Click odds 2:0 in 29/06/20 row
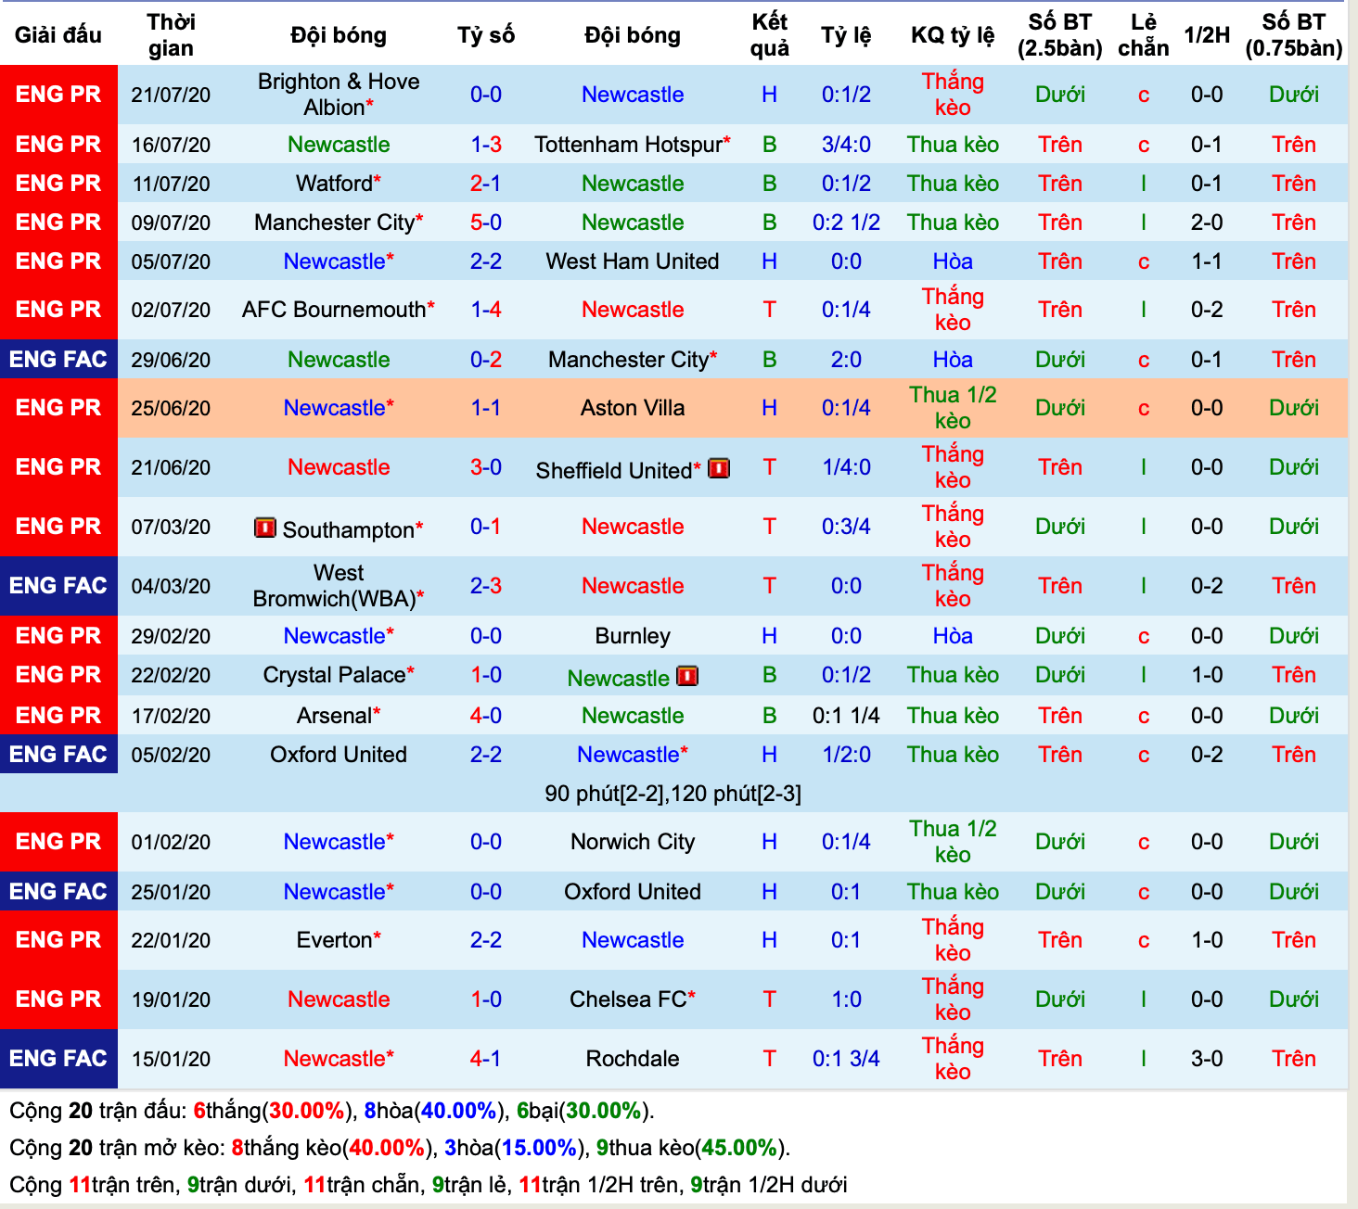This screenshot has height=1209, width=1358. tap(846, 360)
